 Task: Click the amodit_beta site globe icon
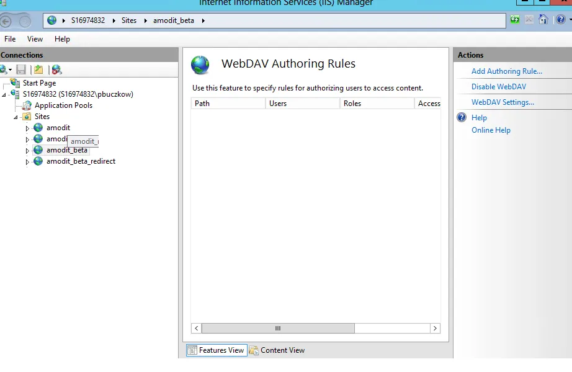pyautogui.click(x=38, y=150)
